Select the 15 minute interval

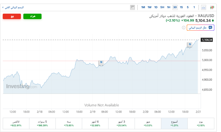click(181, 7)
